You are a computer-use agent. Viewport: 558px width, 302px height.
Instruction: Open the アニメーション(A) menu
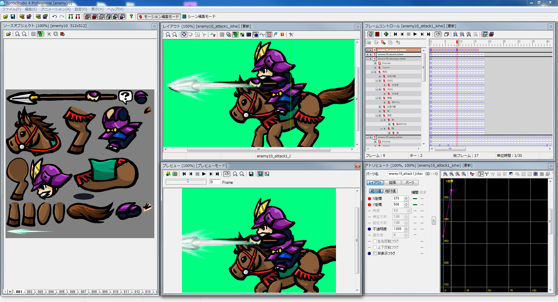[x=56, y=9]
